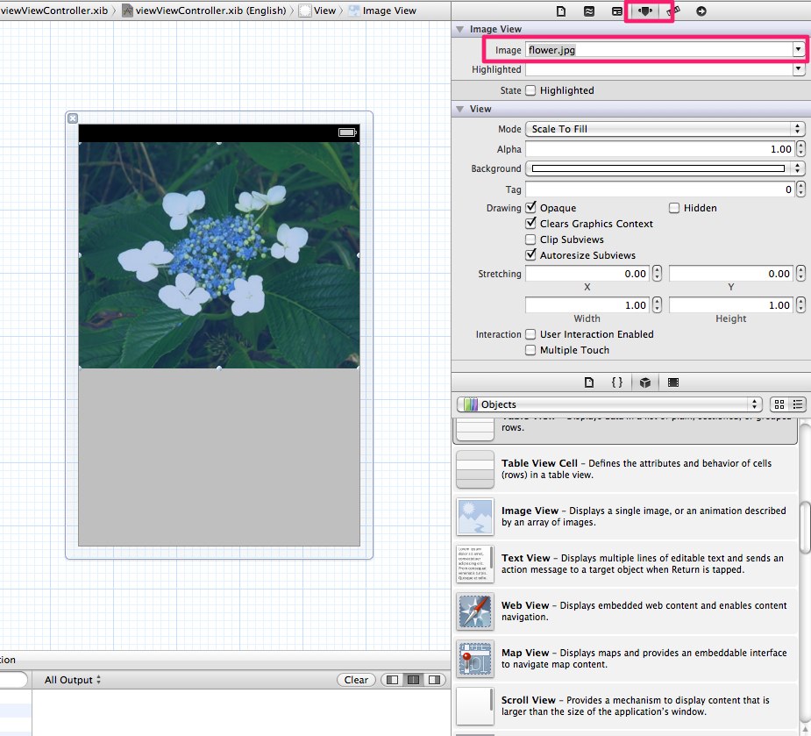Open the Objects library popup menu
This screenshot has width=811, height=736.
pyautogui.click(x=609, y=404)
